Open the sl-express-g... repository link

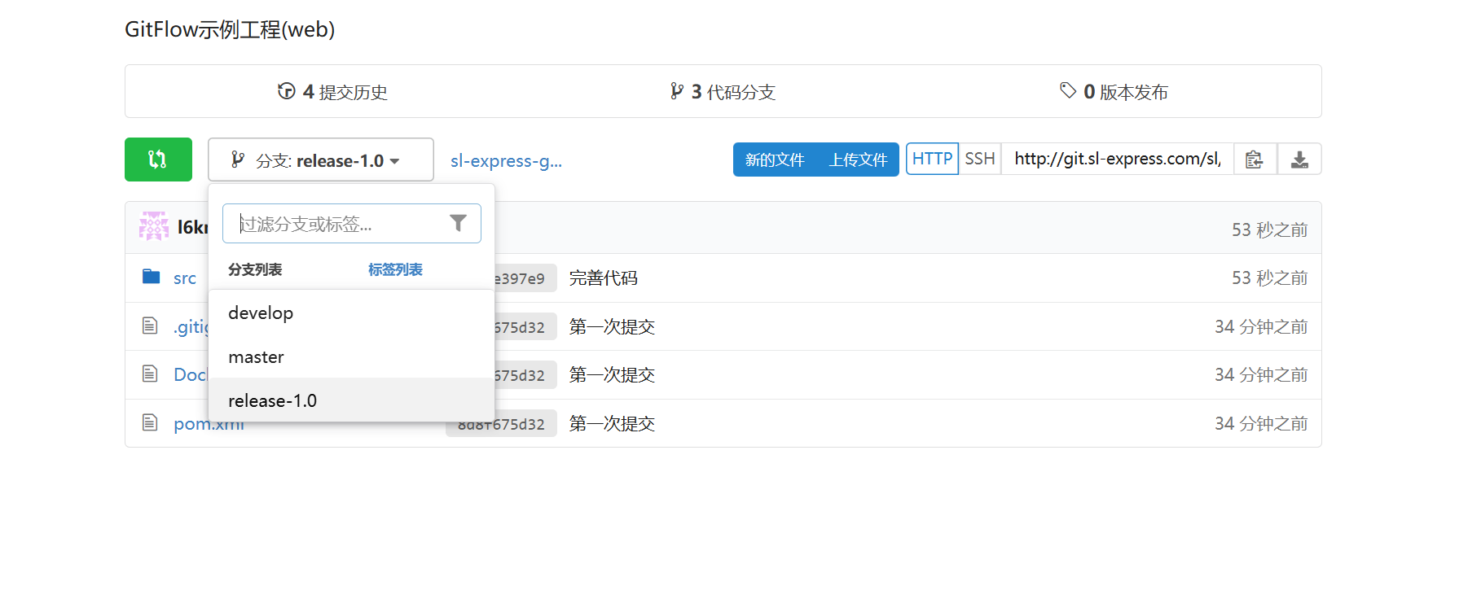(506, 160)
